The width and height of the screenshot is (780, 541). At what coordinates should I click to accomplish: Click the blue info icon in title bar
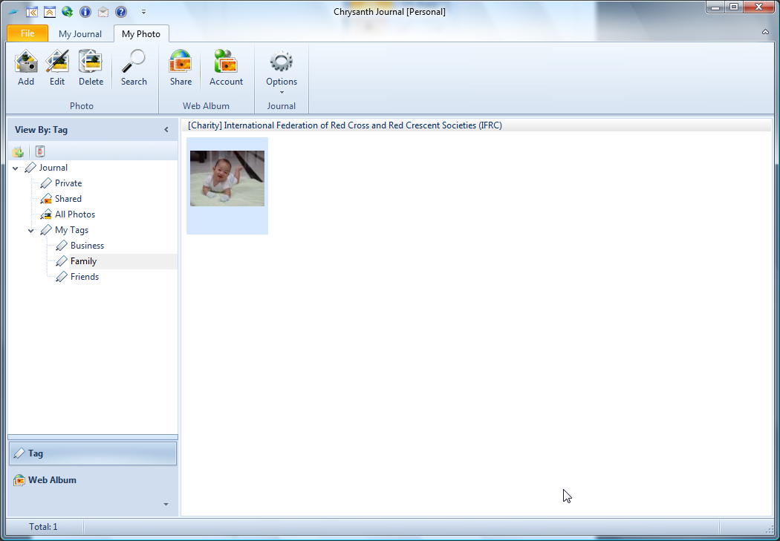click(x=85, y=12)
